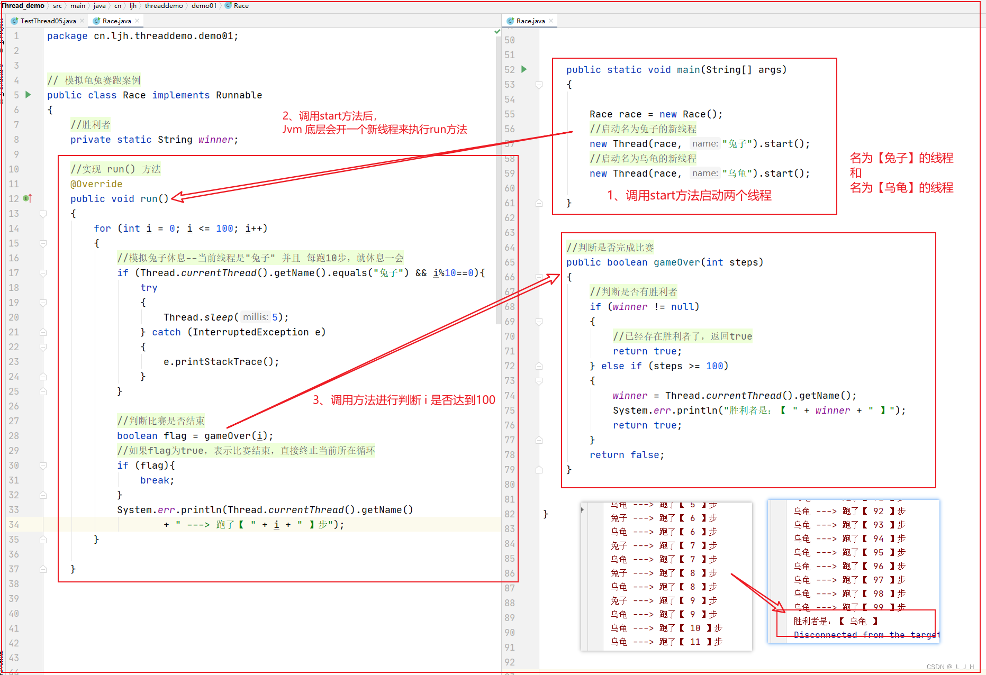Image resolution: width=986 pixels, height=675 pixels.
Task: Click line number 34 in left gutter
Action: [x=14, y=525]
